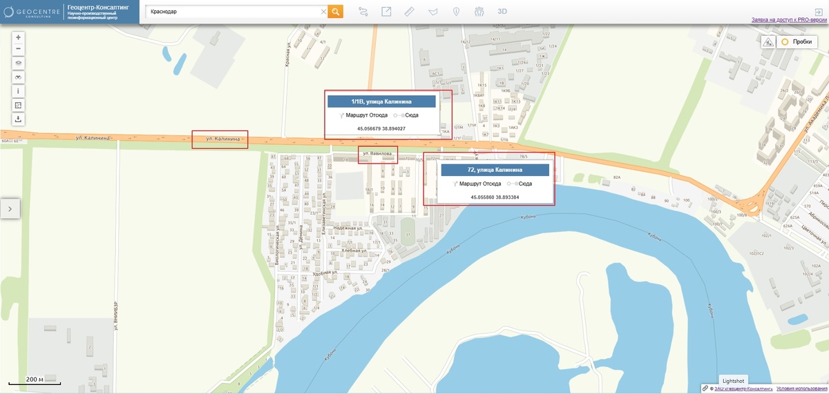Image resolution: width=829 pixels, height=394 pixels.
Task: Open Заявка на доступ к PRO-версии link
Action: (x=790, y=21)
